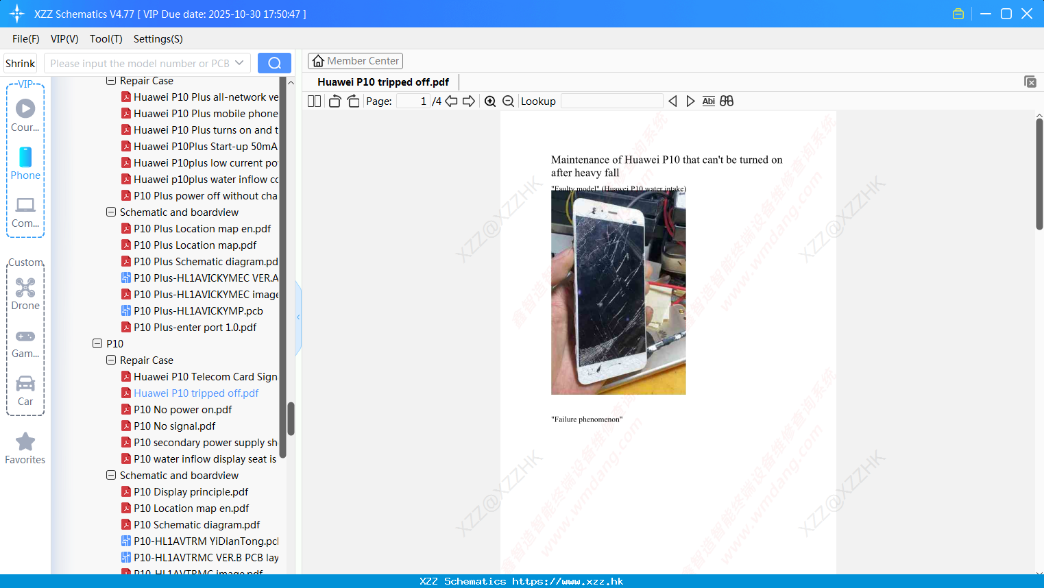Image resolution: width=1044 pixels, height=588 pixels.
Task: Go to the previous page arrow
Action: tap(451, 101)
